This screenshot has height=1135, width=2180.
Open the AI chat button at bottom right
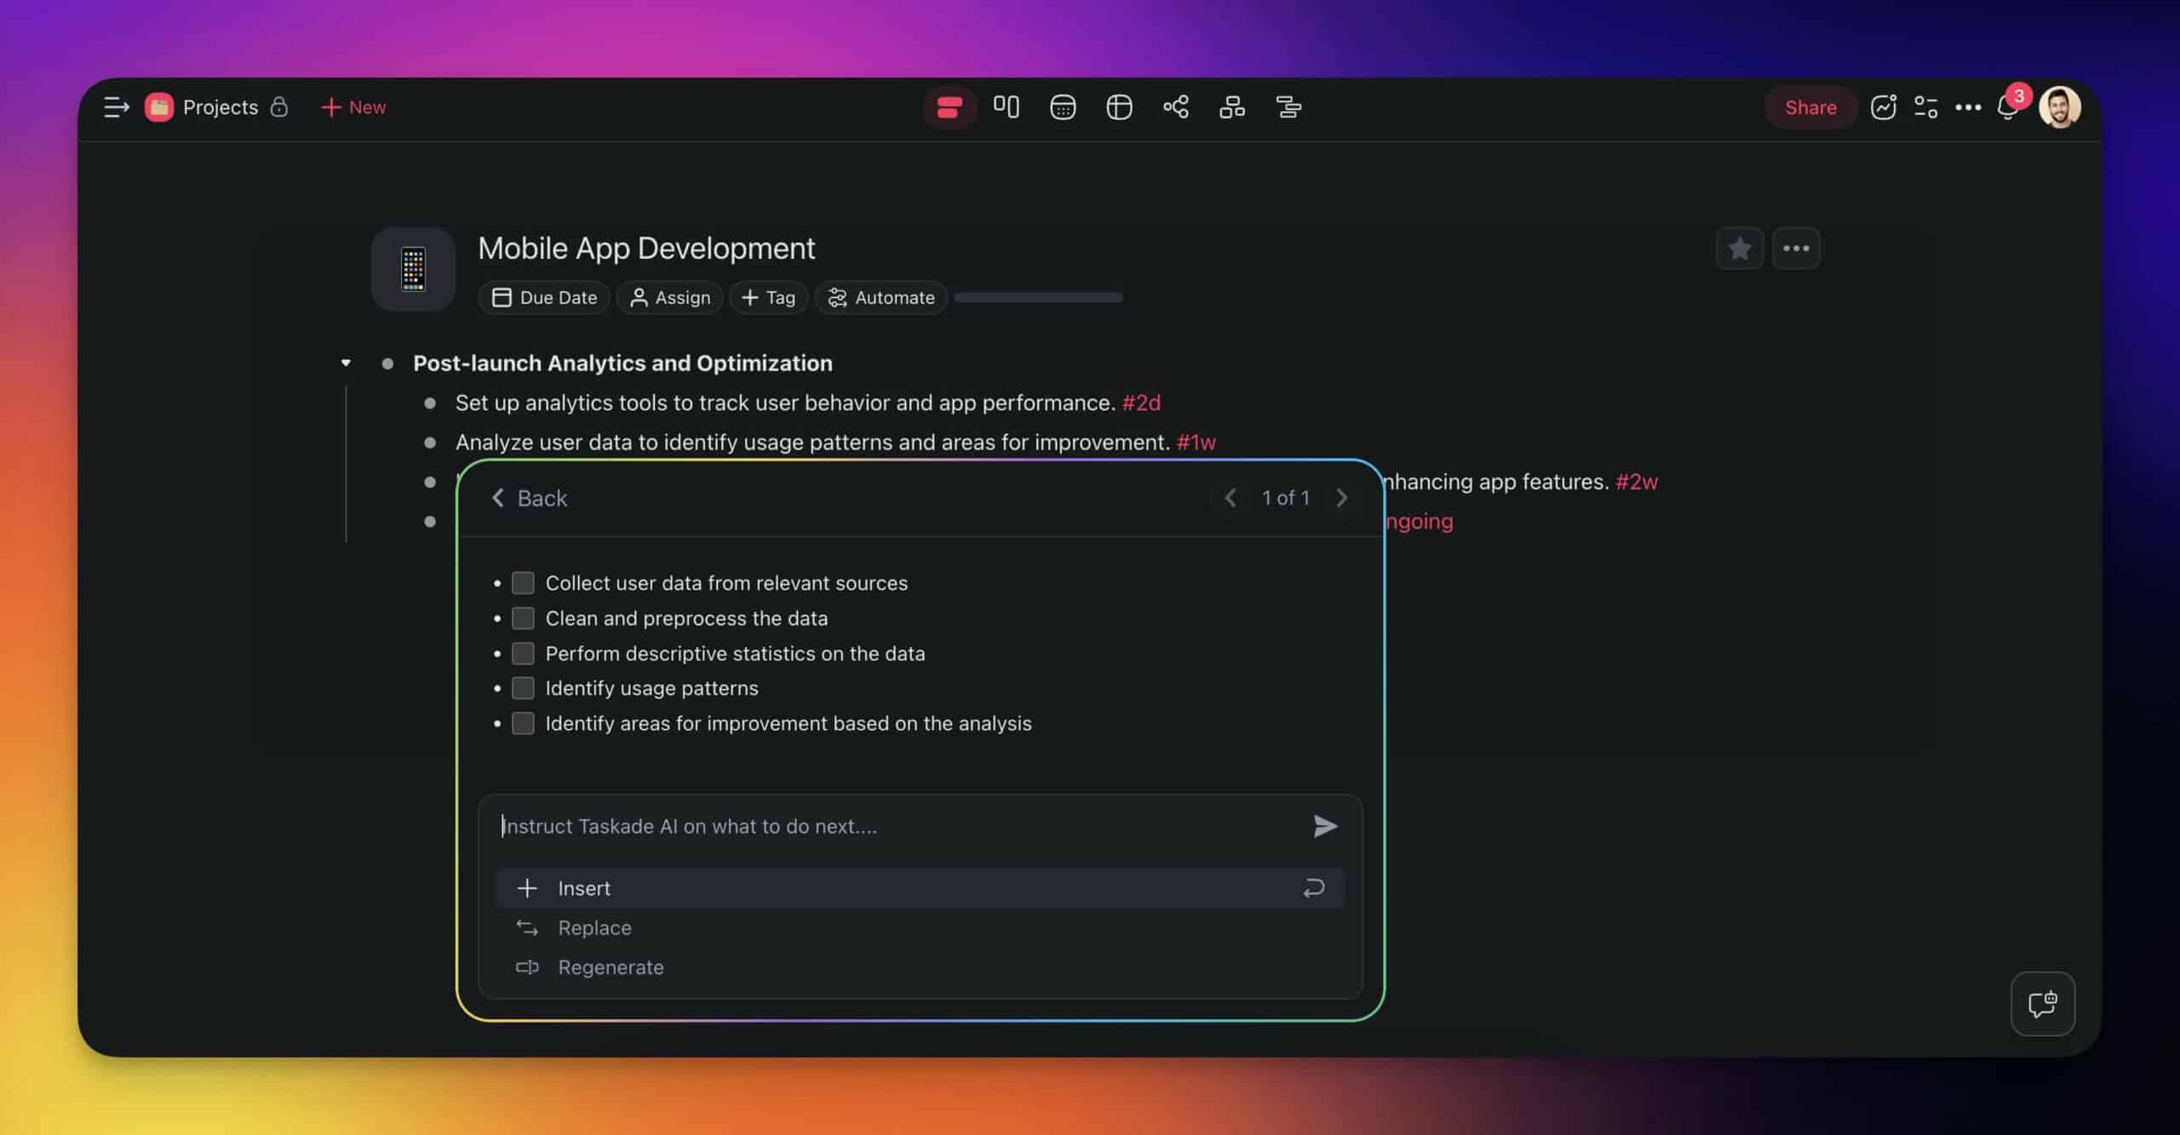tap(2042, 1004)
